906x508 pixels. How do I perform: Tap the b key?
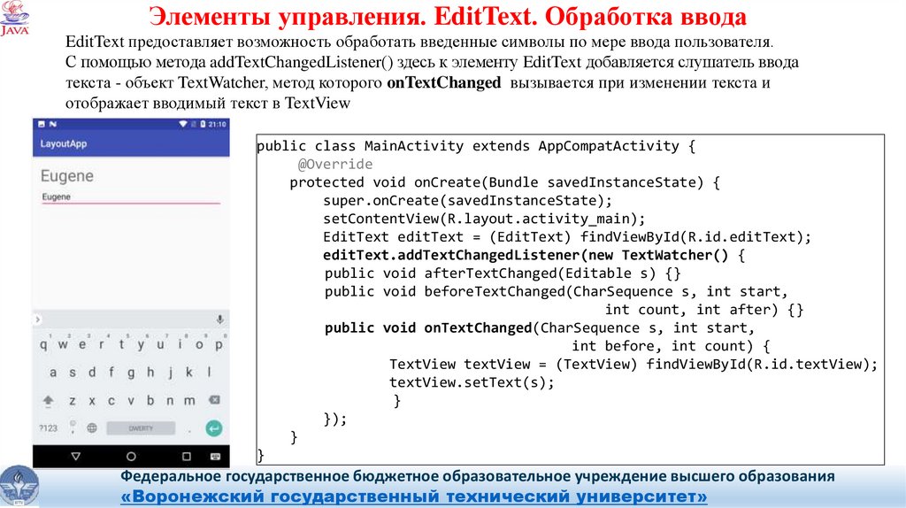pos(150,401)
